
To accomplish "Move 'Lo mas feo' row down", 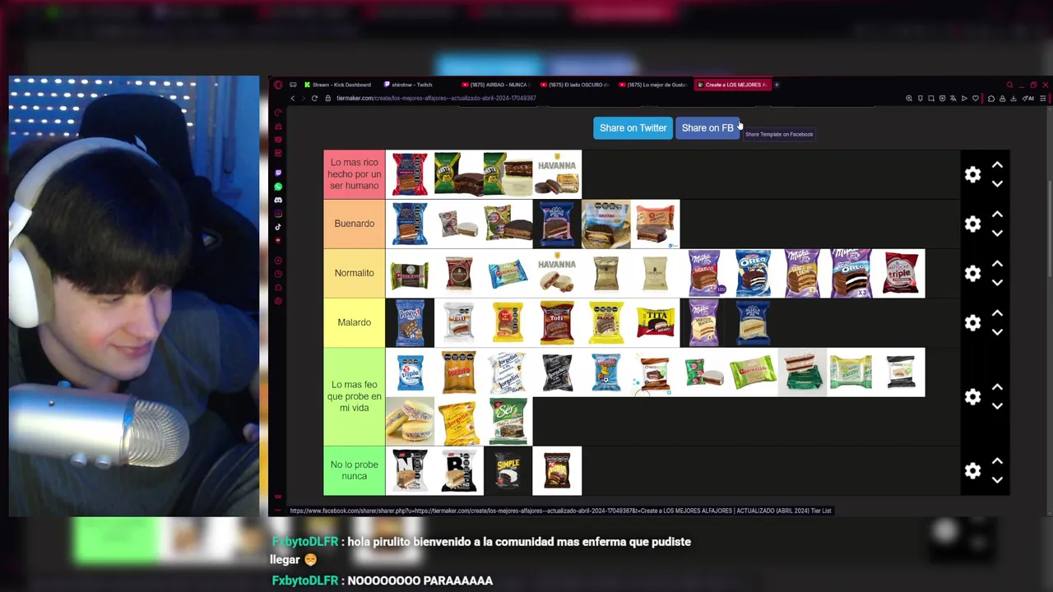I will click(997, 405).
